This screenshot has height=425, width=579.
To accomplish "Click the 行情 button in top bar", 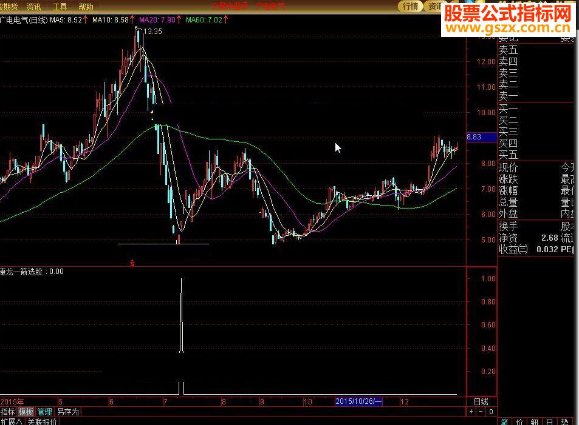I will pyautogui.click(x=410, y=6).
